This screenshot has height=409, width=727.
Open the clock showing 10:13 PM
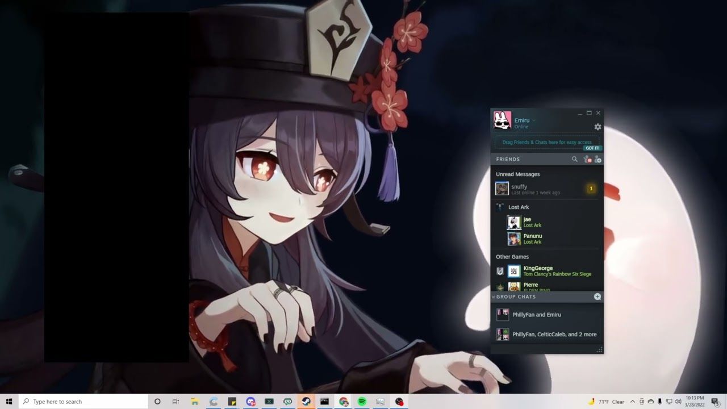695,402
